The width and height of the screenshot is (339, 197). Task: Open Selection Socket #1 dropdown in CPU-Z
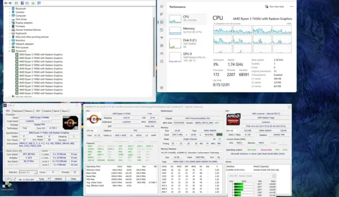point(28,172)
